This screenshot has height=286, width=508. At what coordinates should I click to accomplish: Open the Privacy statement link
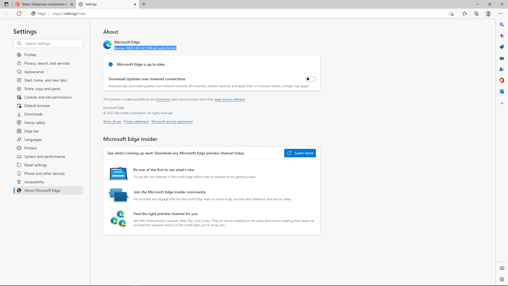pyautogui.click(x=136, y=122)
